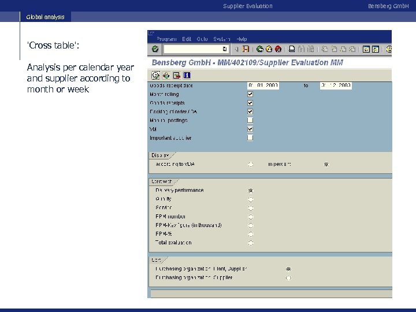Click the green Enter checkmark icon

click(x=155, y=49)
